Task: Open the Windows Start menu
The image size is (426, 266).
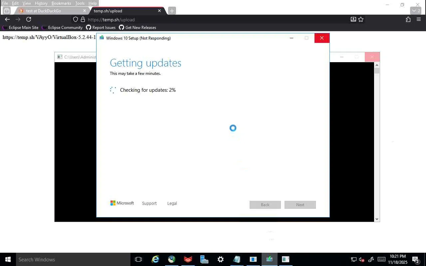Action: click(x=8, y=259)
